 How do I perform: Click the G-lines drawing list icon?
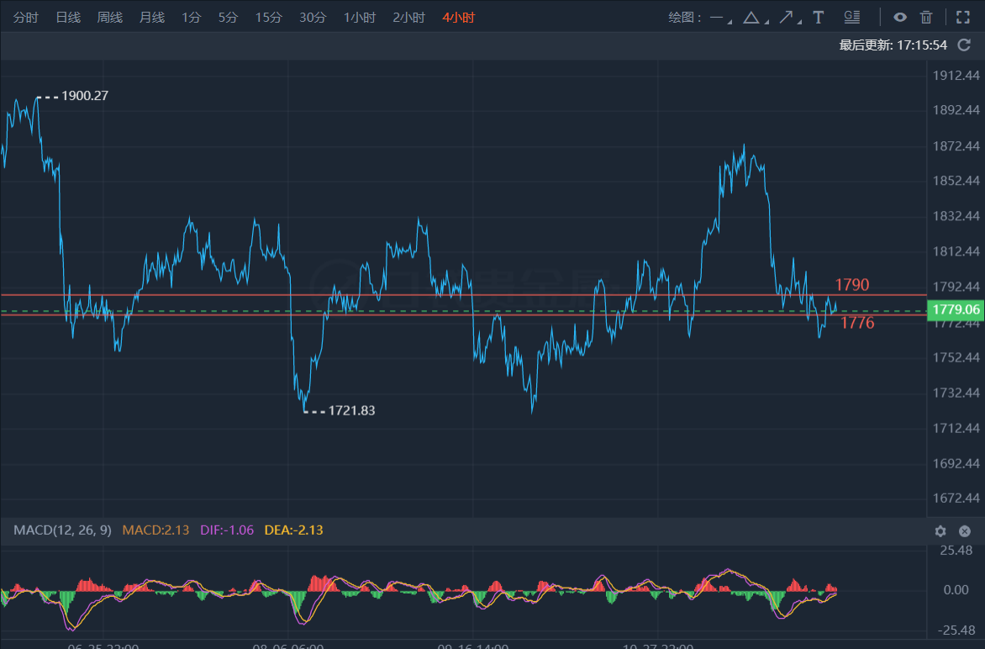coord(851,18)
